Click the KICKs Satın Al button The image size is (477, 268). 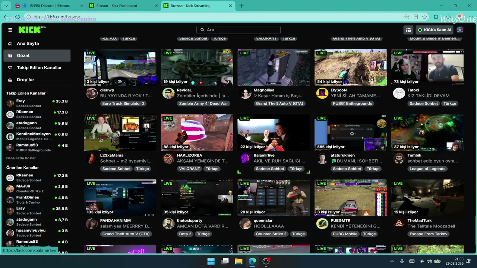(435, 30)
